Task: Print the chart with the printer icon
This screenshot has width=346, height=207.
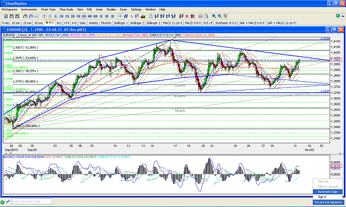Action: (200, 16)
